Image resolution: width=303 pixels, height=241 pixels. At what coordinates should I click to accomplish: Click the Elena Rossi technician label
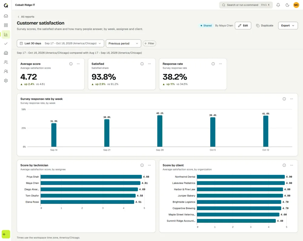32,202
